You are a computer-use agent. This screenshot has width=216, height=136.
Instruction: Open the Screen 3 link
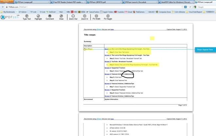coord(108,62)
